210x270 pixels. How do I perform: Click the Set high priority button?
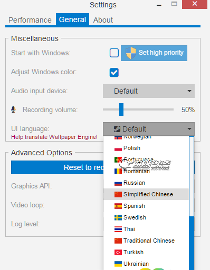coord(154,53)
